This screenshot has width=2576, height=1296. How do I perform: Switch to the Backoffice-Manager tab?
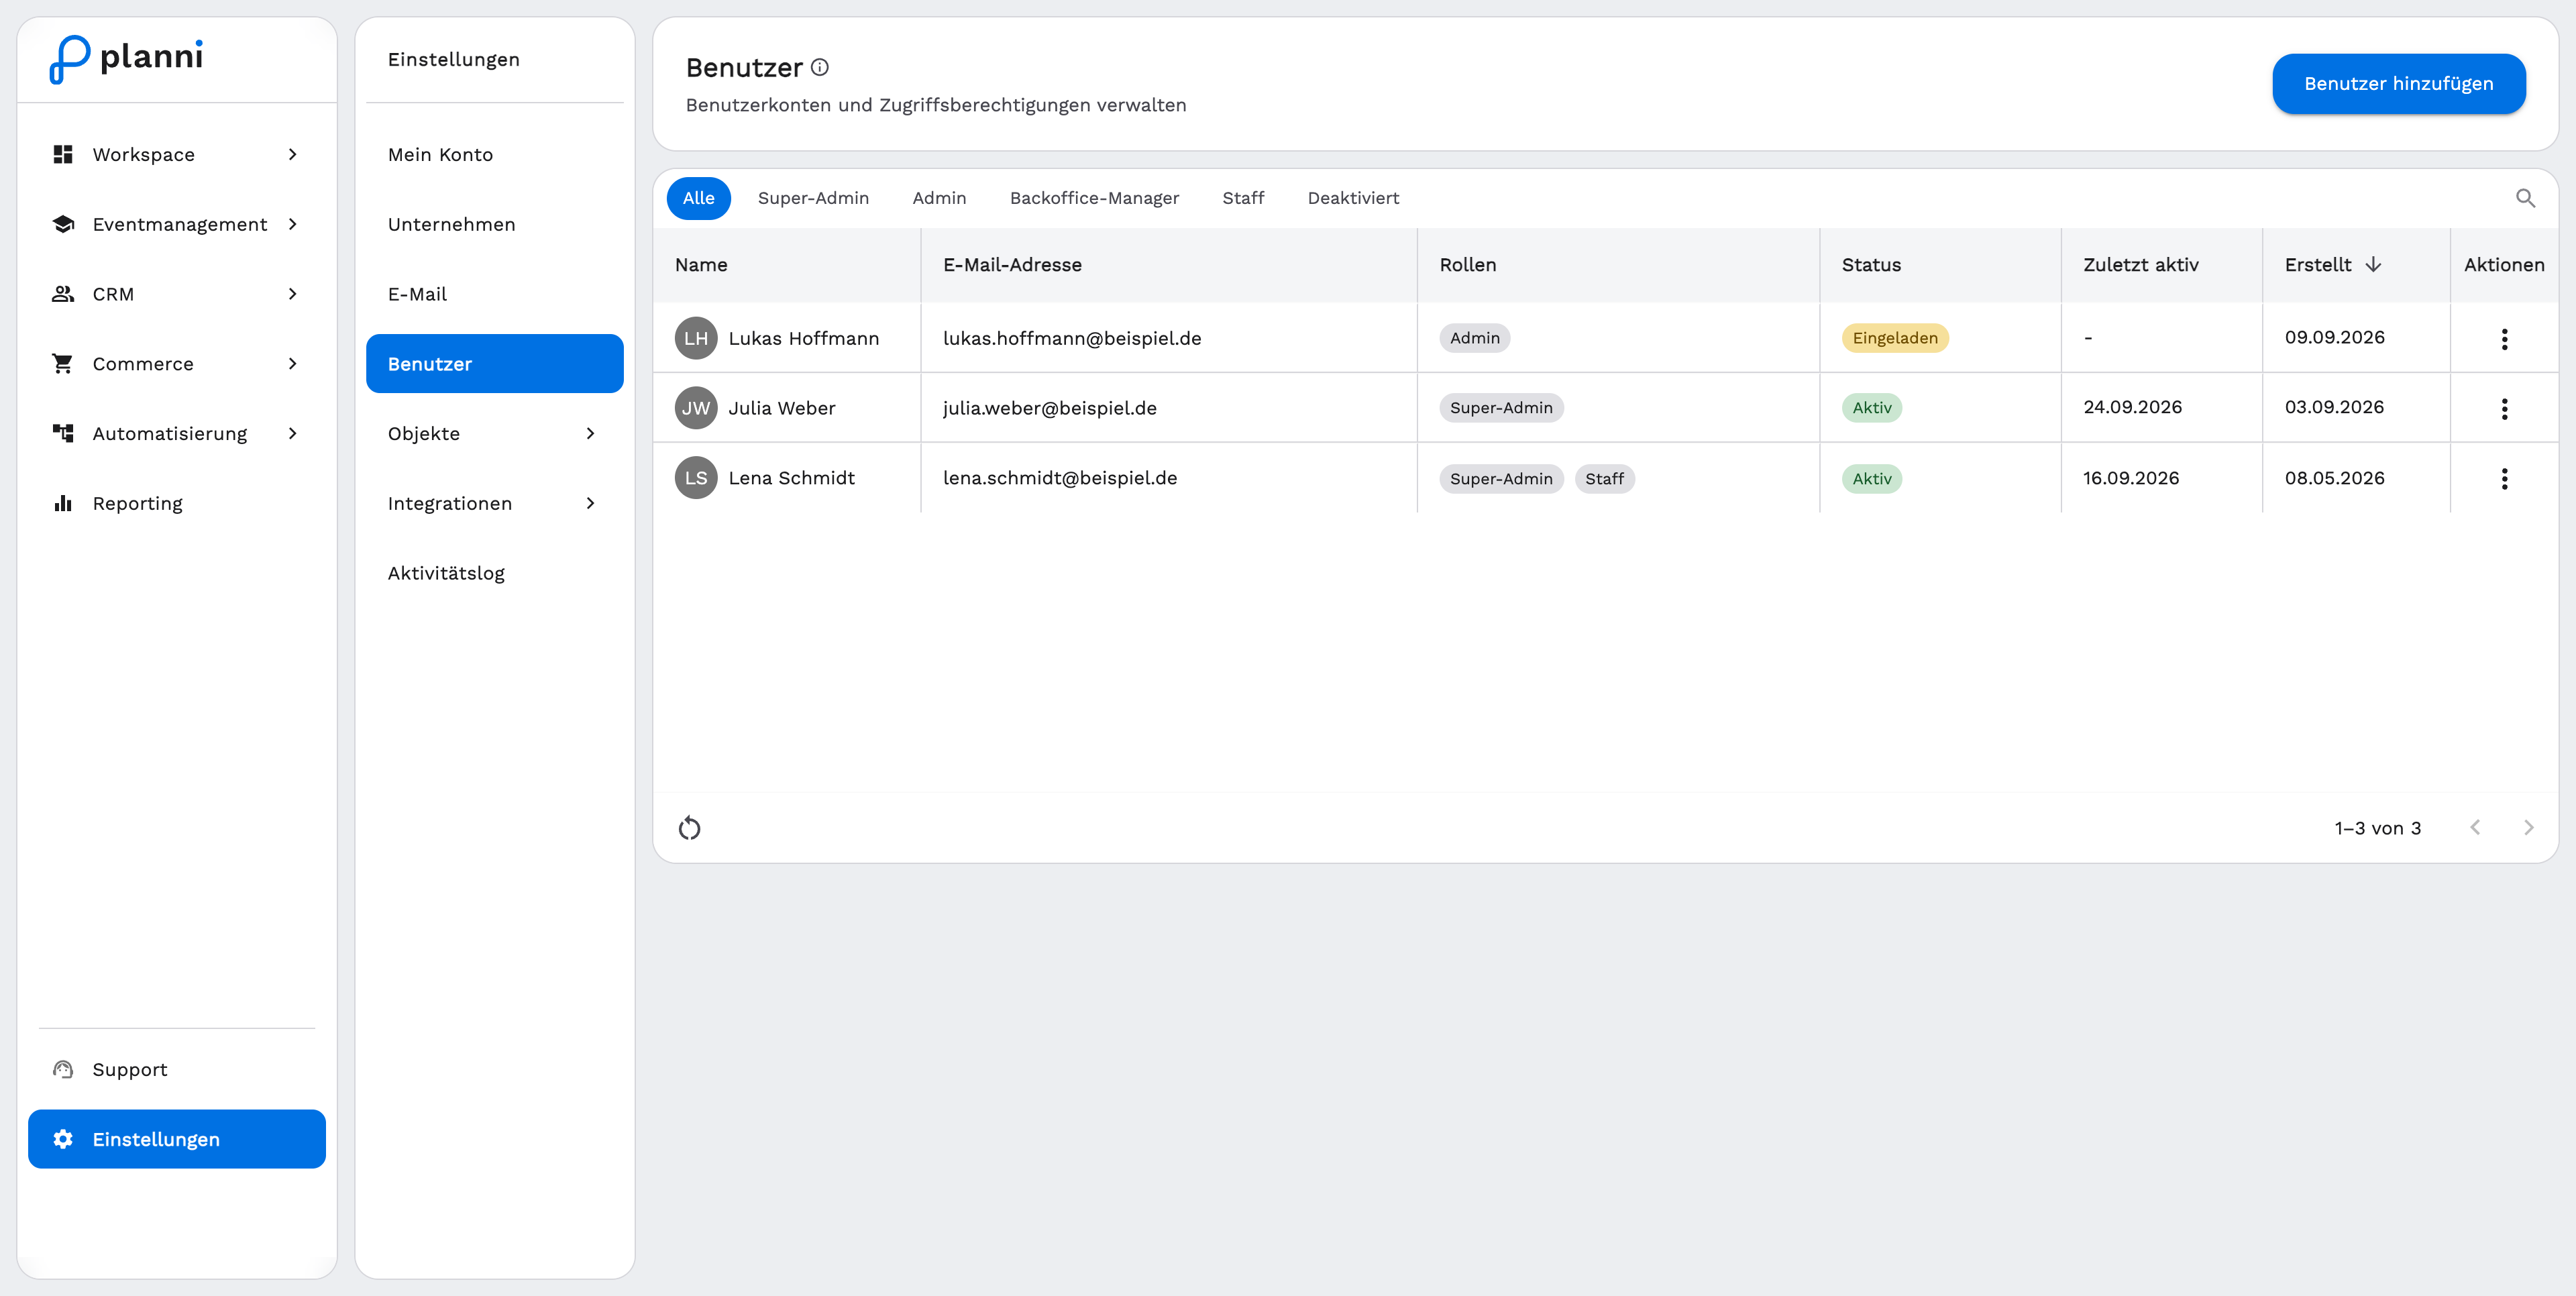(1094, 198)
